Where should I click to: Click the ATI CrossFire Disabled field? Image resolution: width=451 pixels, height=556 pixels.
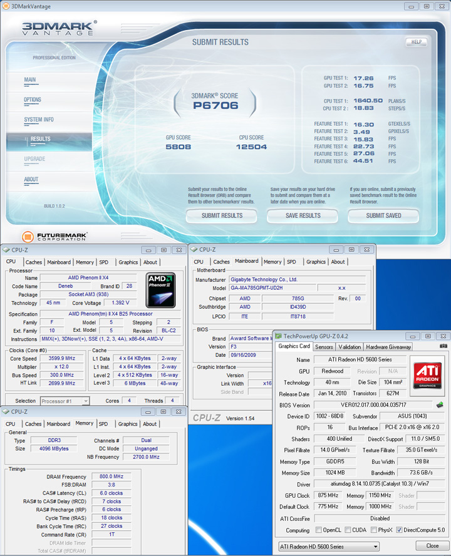pos(380,518)
